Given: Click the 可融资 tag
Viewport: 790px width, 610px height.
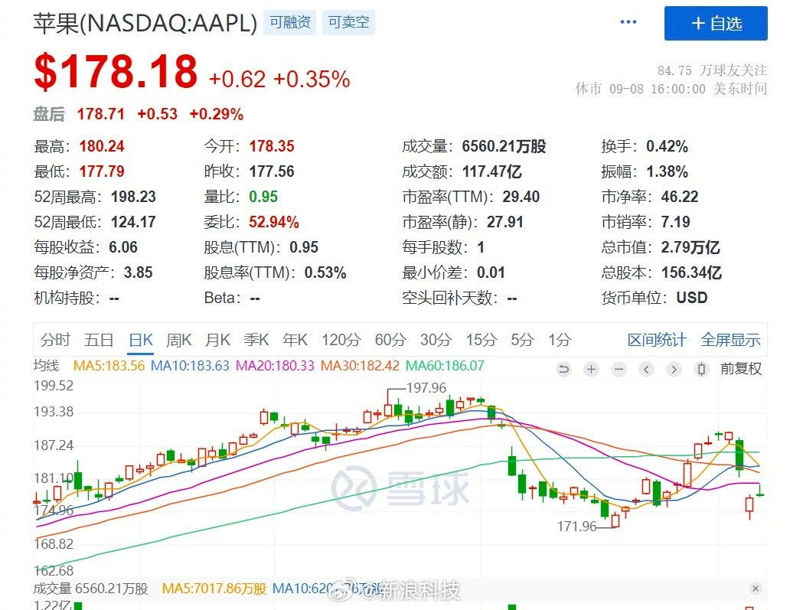Looking at the screenshot, I should point(289,22).
